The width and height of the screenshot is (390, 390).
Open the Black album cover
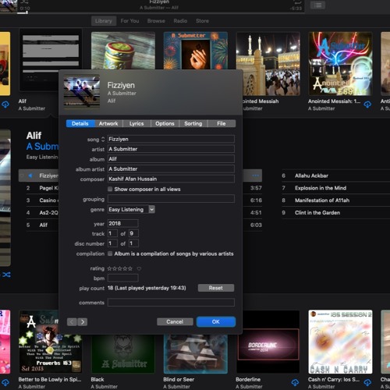click(123, 354)
